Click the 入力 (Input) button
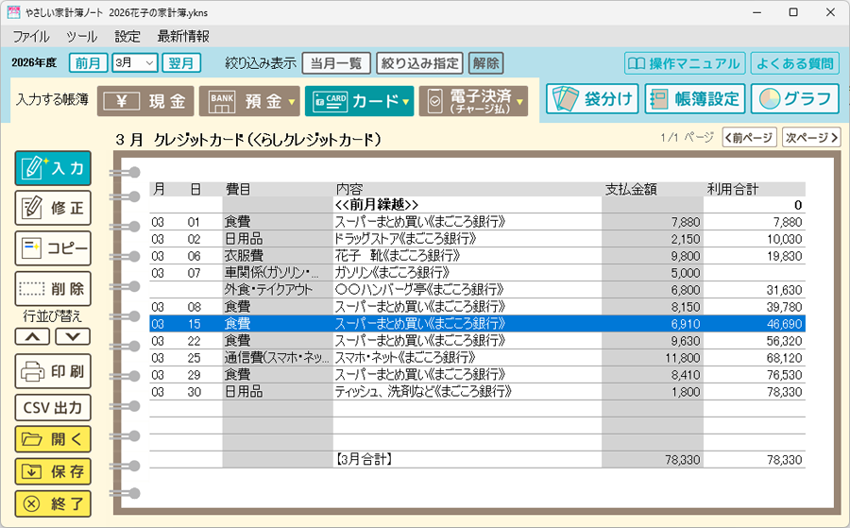 point(53,168)
